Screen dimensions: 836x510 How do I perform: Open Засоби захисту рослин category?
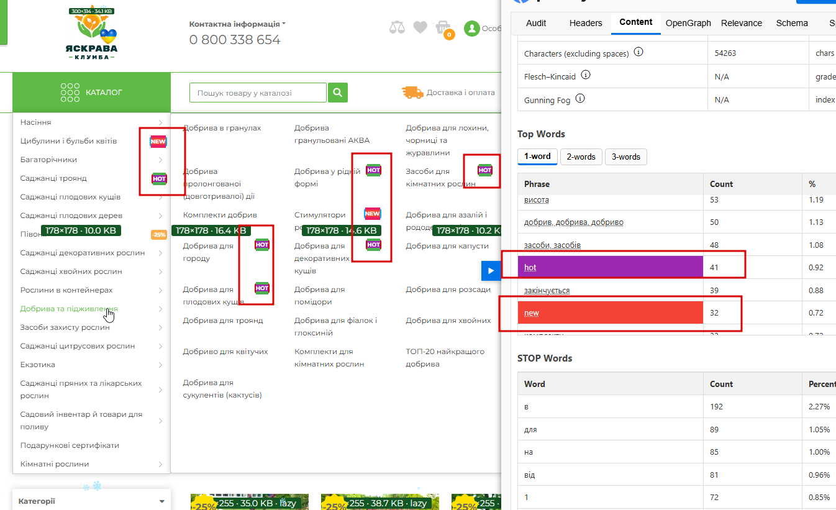[65, 327]
